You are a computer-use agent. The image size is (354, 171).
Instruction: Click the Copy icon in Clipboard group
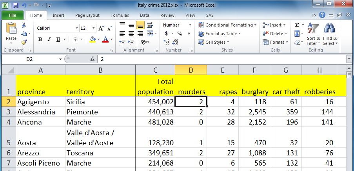coord(24,34)
